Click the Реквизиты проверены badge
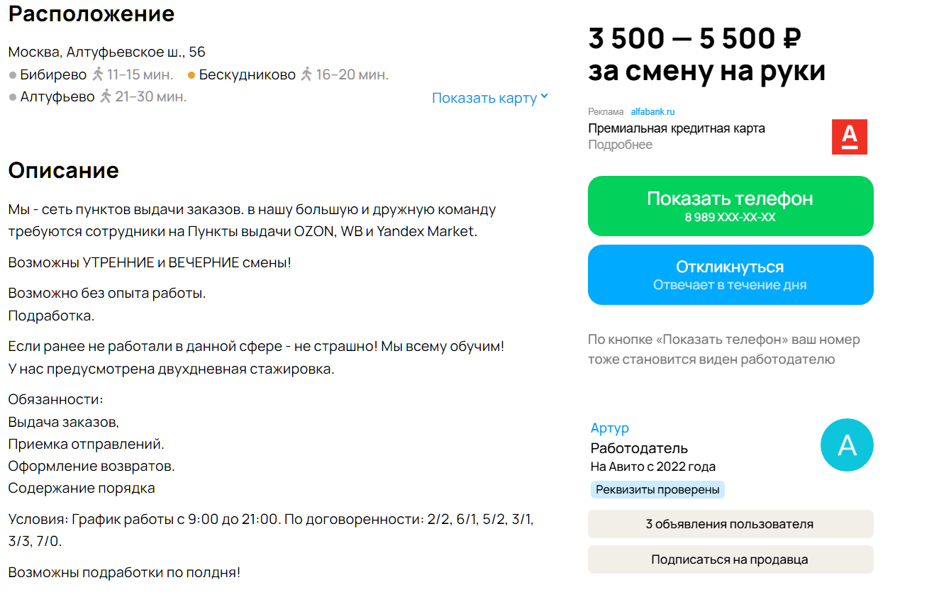This screenshot has height=602, width=939. point(657,489)
